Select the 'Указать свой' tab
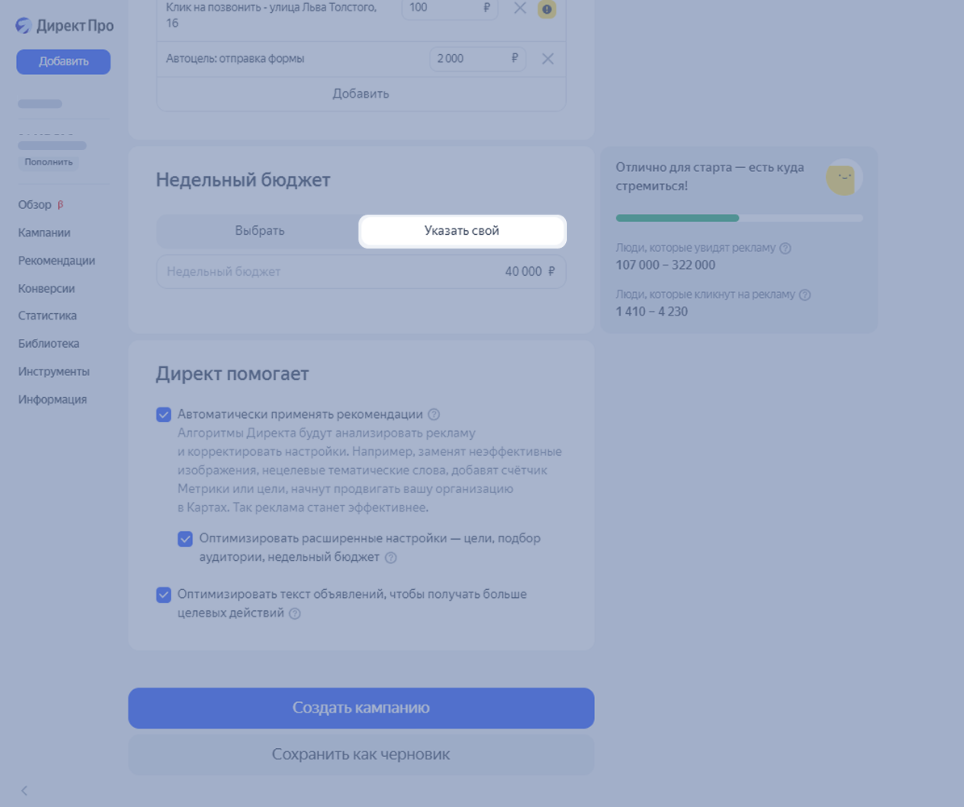The image size is (964, 807). pyautogui.click(x=462, y=231)
